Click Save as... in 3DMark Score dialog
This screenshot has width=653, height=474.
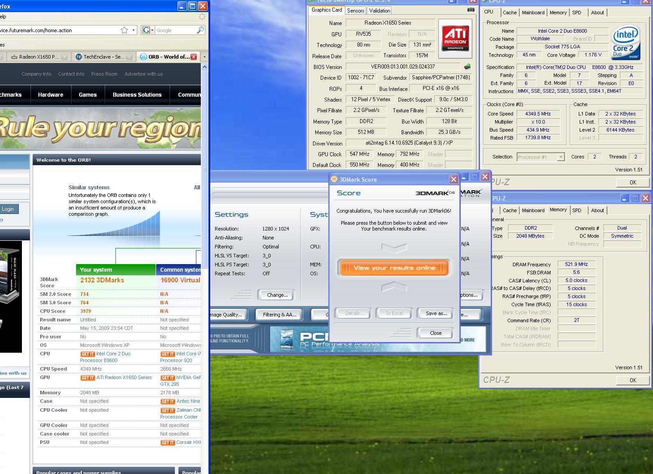pos(436,313)
